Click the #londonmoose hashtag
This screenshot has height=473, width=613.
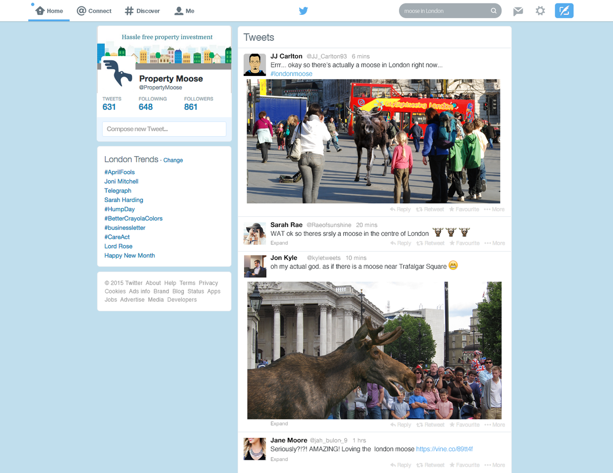291,73
